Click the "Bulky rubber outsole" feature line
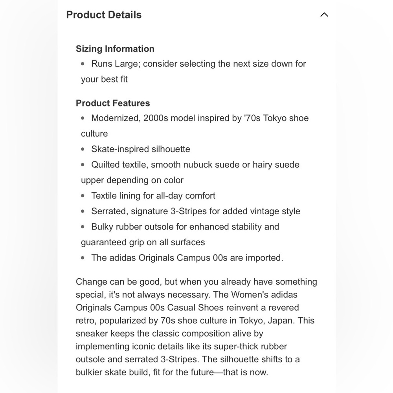Image resolution: width=393 pixels, height=393 pixels. [185, 227]
